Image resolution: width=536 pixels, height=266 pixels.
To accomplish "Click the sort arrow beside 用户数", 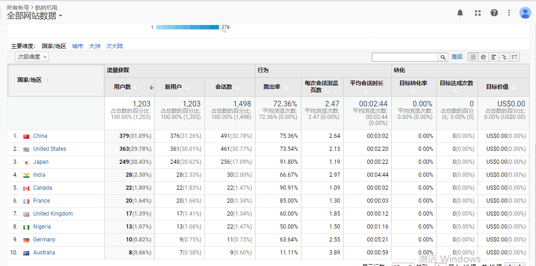I will click(152, 87).
